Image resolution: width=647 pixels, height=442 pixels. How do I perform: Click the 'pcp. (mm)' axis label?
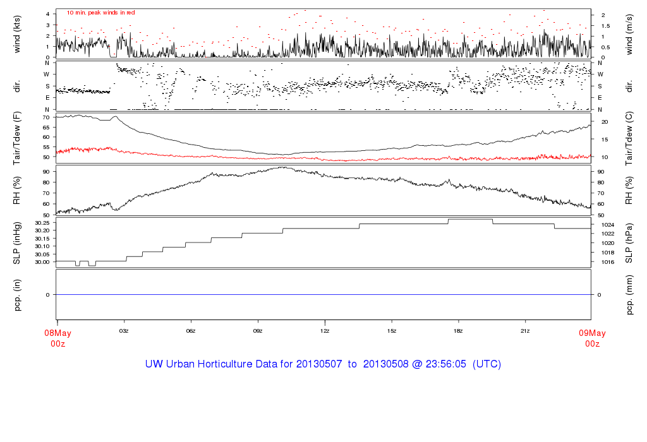click(629, 295)
